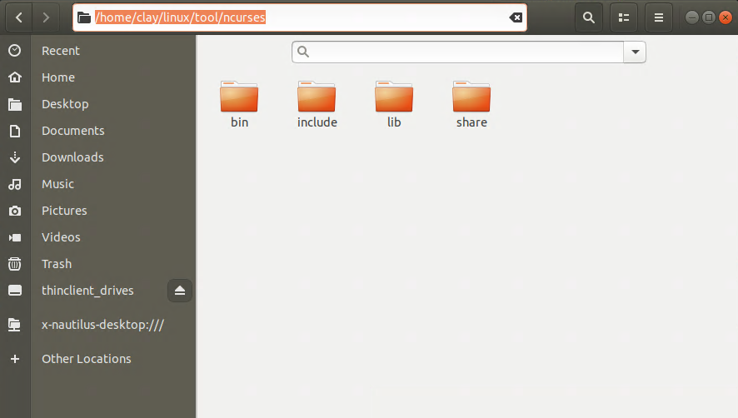Click the thinclient_drives drive icon
The width and height of the screenshot is (738, 418).
pyautogui.click(x=15, y=291)
